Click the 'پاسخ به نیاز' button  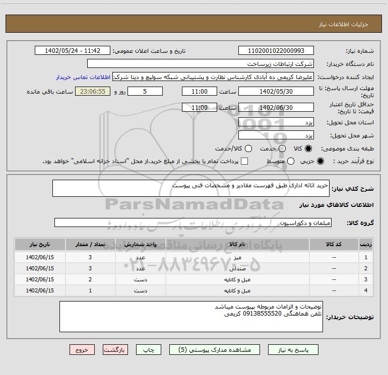tap(294, 349)
